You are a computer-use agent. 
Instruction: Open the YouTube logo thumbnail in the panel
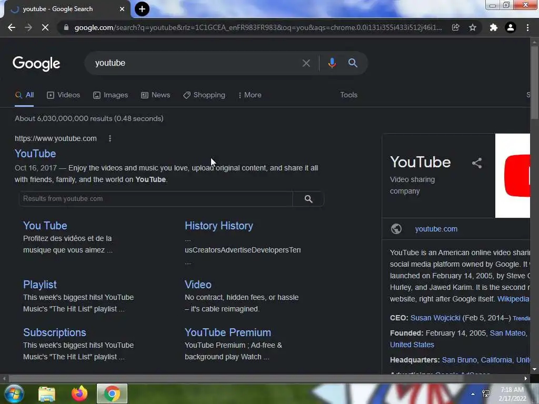[x=513, y=176]
